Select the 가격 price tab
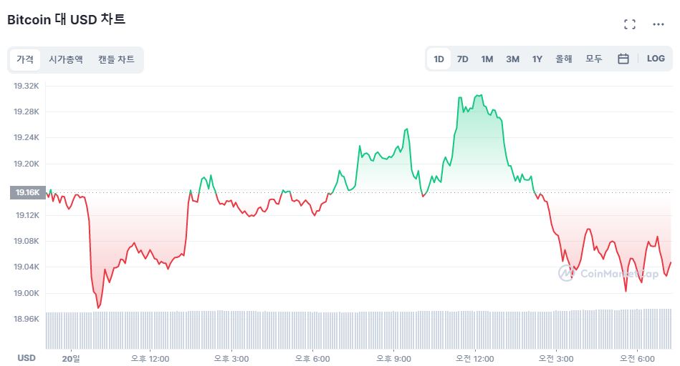The height and width of the screenshot is (366, 680). tap(25, 59)
